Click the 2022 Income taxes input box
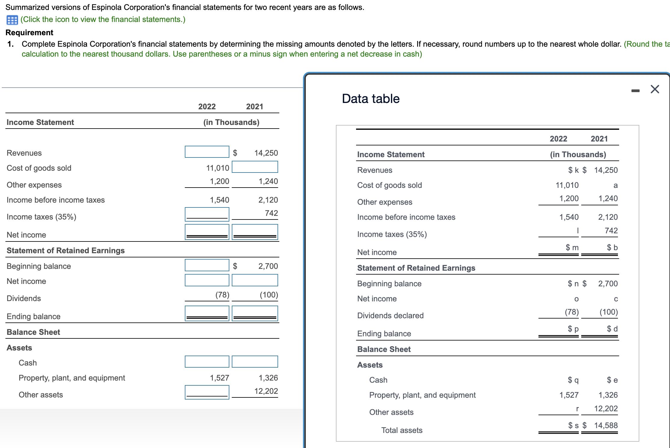 click(x=207, y=214)
